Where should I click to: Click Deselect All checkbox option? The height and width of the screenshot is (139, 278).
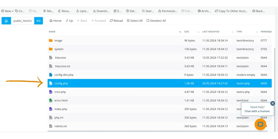coord(156,21)
